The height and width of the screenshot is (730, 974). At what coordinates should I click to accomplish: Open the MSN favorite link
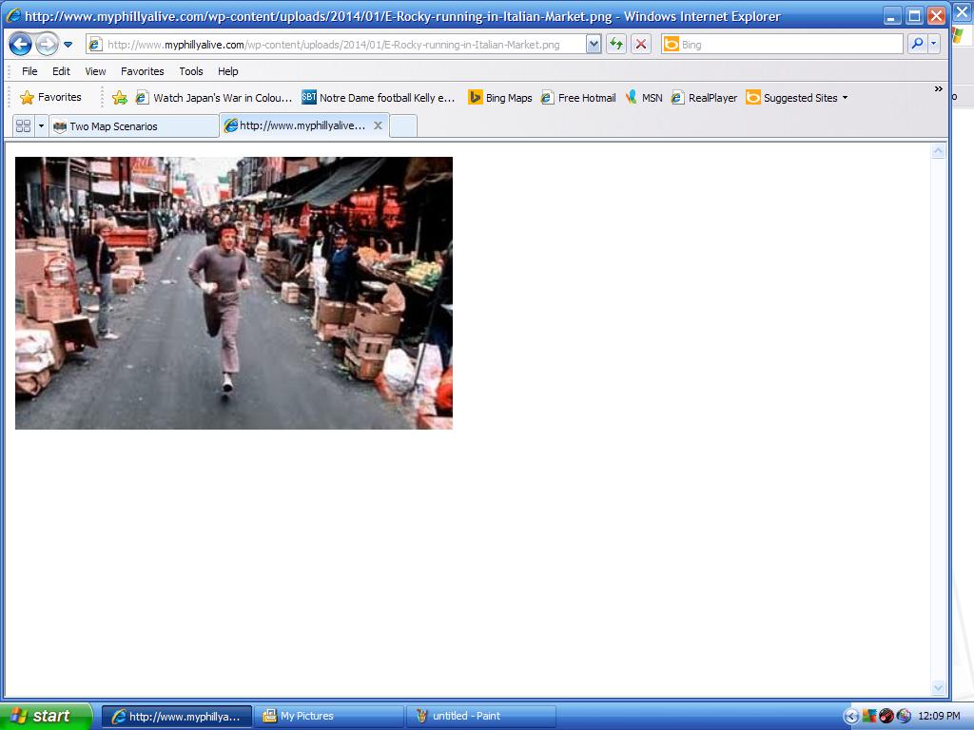[x=644, y=98]
